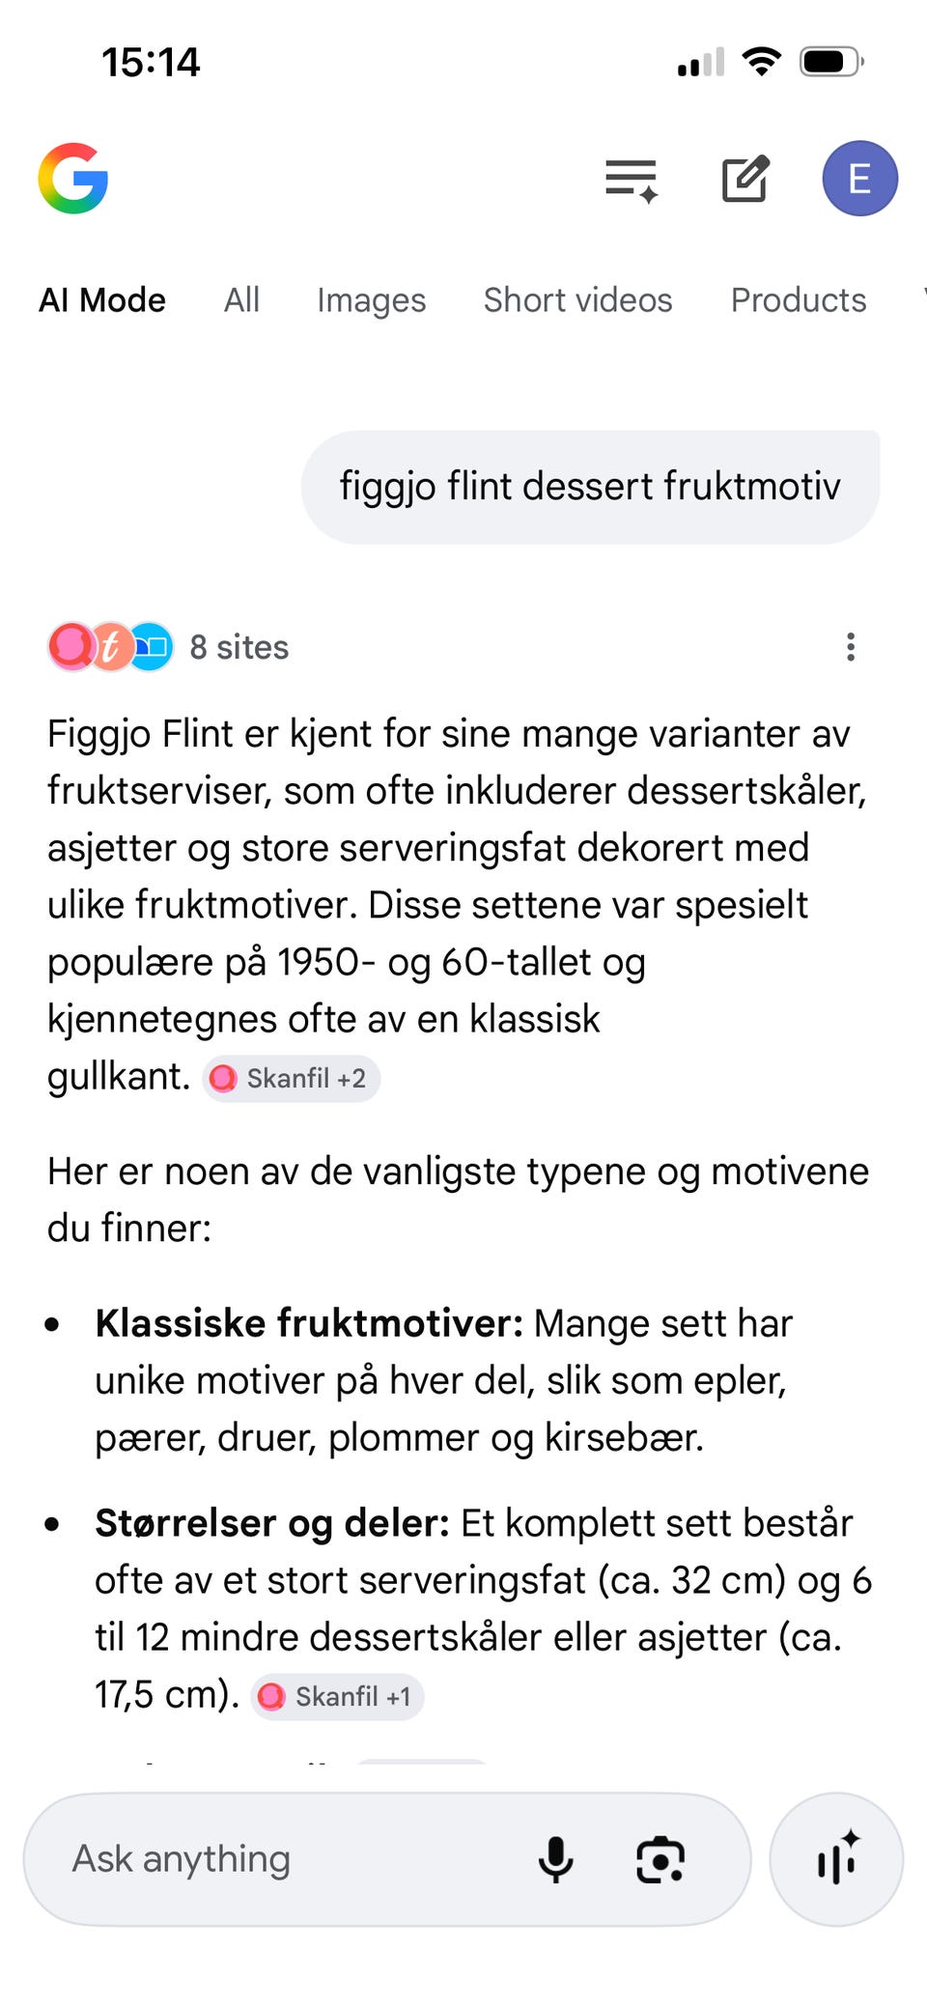
Task: Show the 8 sites source list
Action: pyautogui.click(x=239, y=647)
